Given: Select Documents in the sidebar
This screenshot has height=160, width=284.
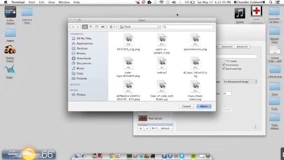Looking at the screenshot, I should point(82,63).
